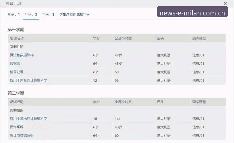Click 意大利语 in 操作系统 row

click(x=164, y=127)
